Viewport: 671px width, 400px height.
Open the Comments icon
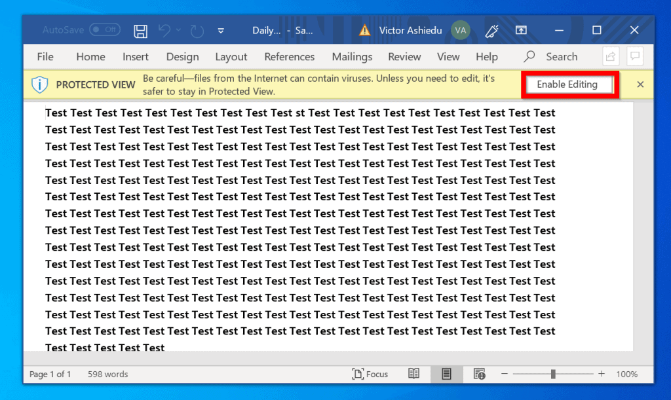point(634,56)
